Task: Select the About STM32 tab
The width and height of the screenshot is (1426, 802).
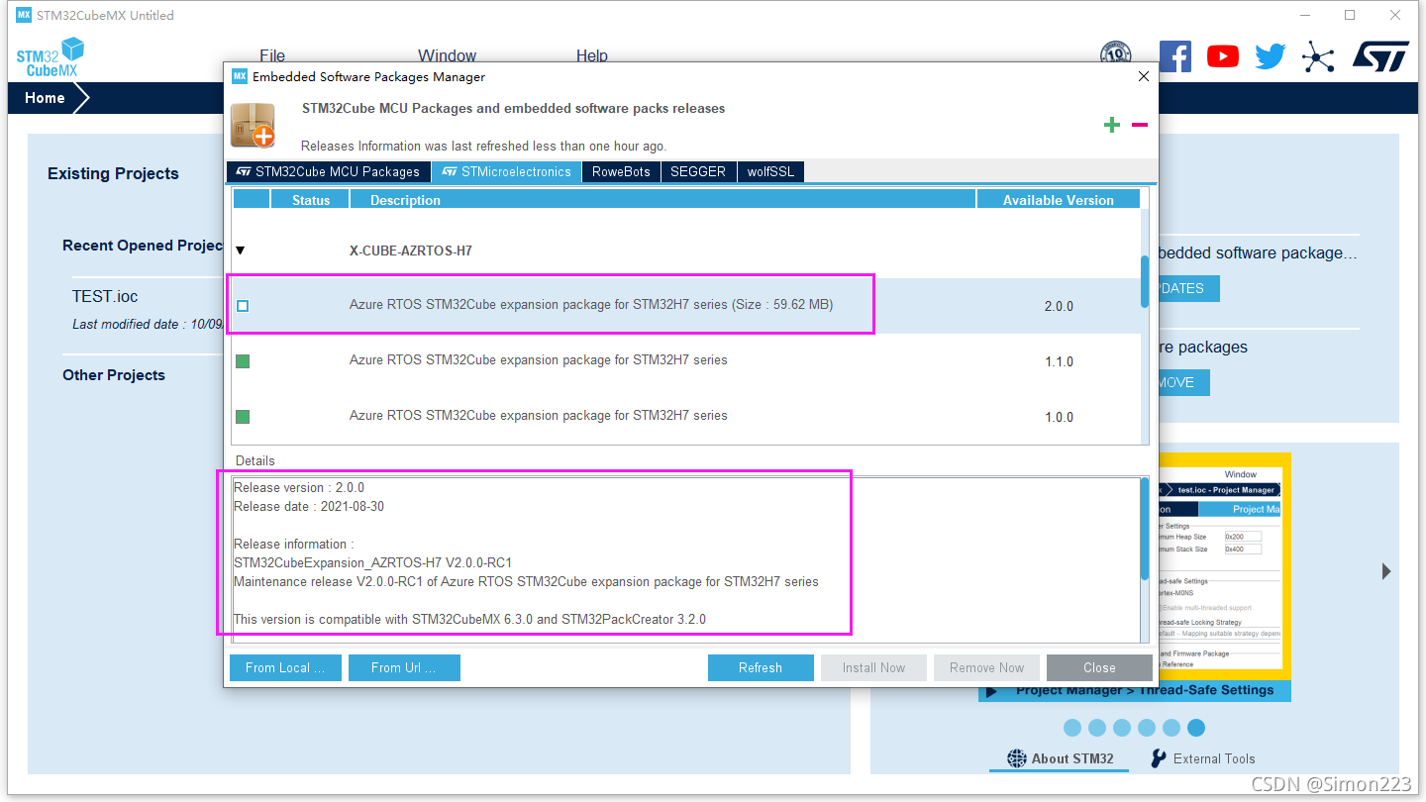Action: (x=1060, y=758)
